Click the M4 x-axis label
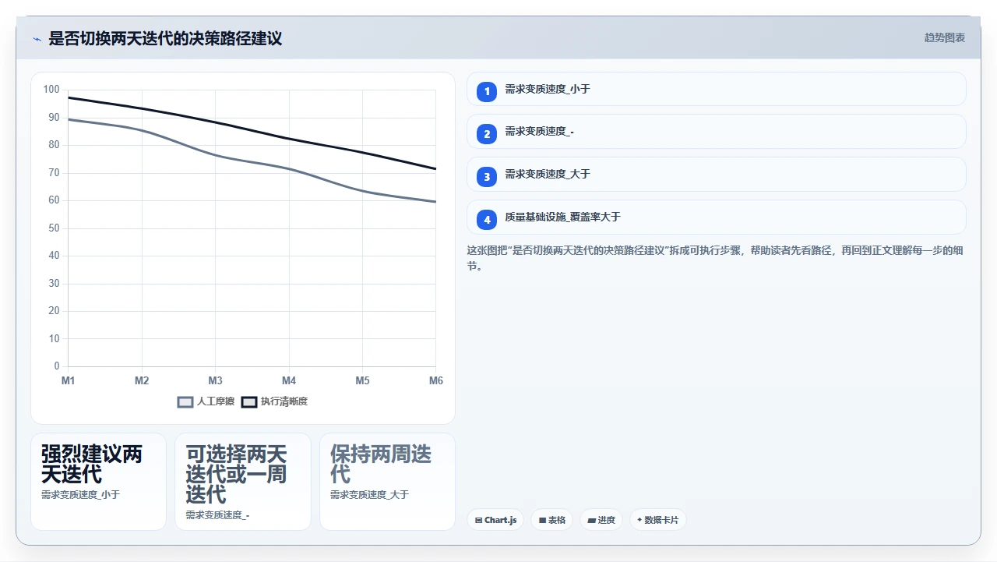Viewport: 997px width, 562px height. coord(289,380)
